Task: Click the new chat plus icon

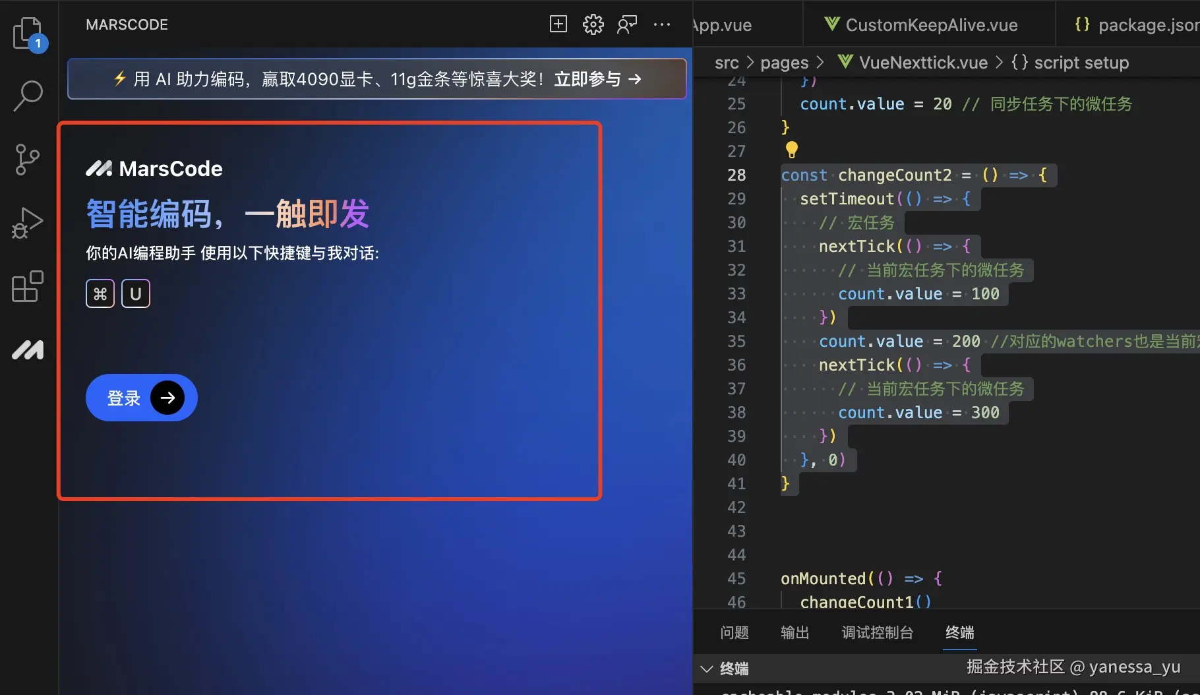Action: (x=558, y=24)
